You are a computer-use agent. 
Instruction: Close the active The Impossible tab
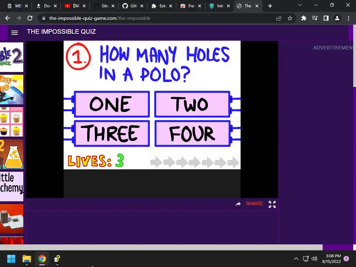257,6
